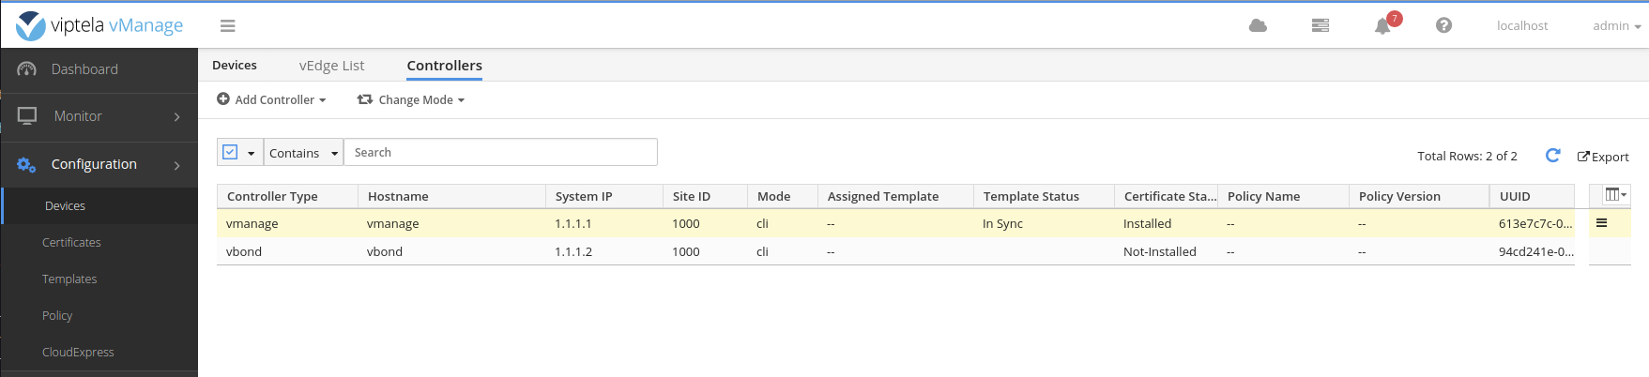Viewport: 1649px width, 377px height.
Task: Click the help question mark icon
Action: point(1443,26)
